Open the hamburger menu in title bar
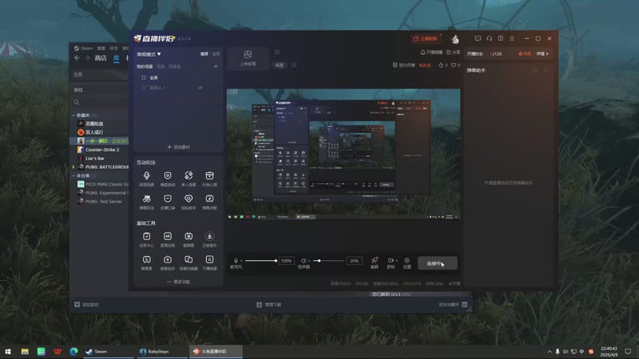This screenshot has width=639, height=359. coord(512,38)
